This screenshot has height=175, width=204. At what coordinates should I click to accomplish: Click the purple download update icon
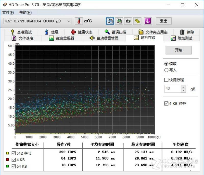coord(148,21)
